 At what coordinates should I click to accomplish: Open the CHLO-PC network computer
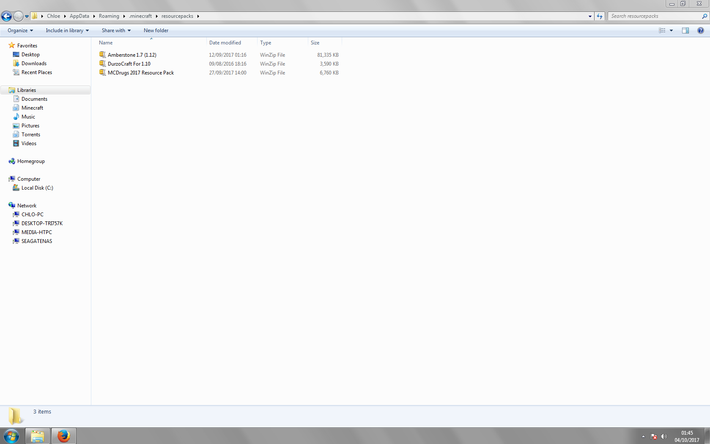point(33,215)
